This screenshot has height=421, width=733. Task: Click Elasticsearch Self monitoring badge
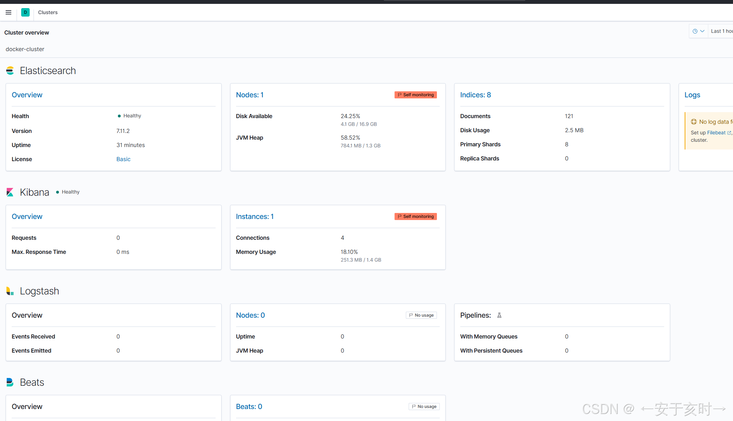coord(415,95)
